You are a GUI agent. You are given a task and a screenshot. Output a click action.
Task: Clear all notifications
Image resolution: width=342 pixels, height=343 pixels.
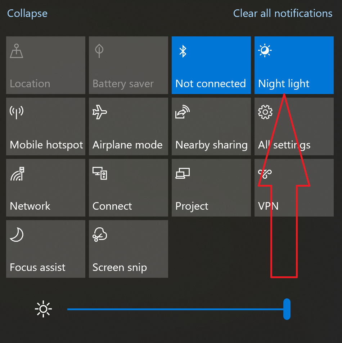point(283,13)
